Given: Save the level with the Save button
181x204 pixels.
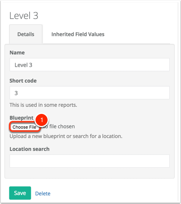Looking at the screenshot, I should pyautogui.click(x=20, y=193).
